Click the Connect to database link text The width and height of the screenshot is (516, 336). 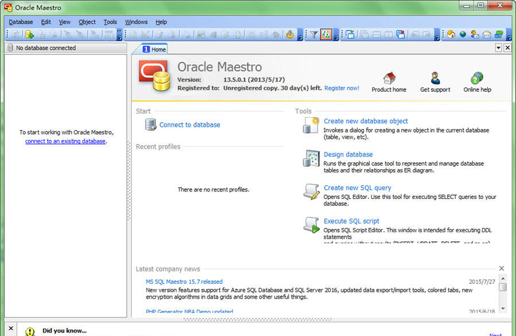pos(190,125)
